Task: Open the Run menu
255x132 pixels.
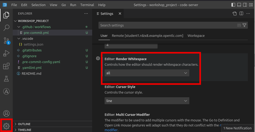Action: click(73, 5)
